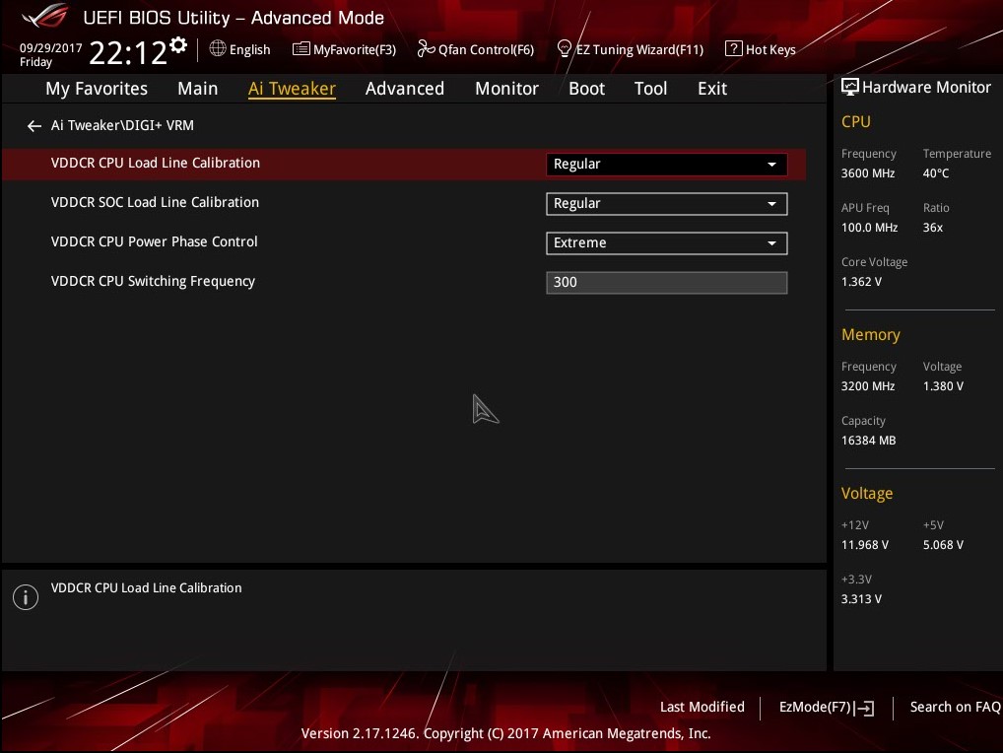Click the memory voltage value 1.380 V

pos(943,386)
